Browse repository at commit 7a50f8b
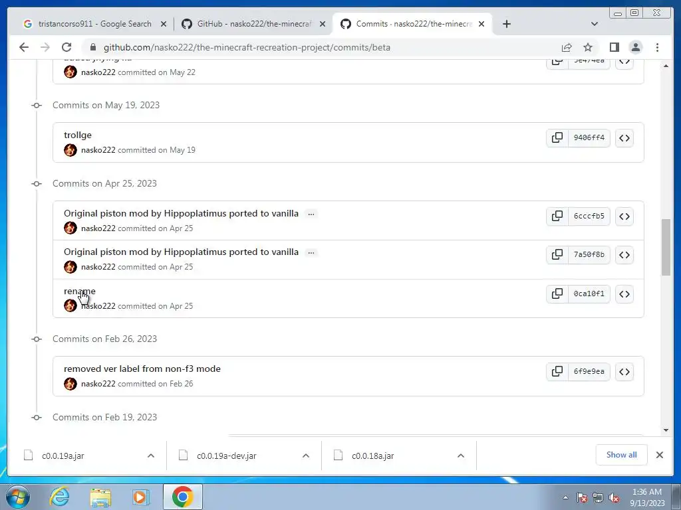681x510 pixels. [x=624, y=254]
